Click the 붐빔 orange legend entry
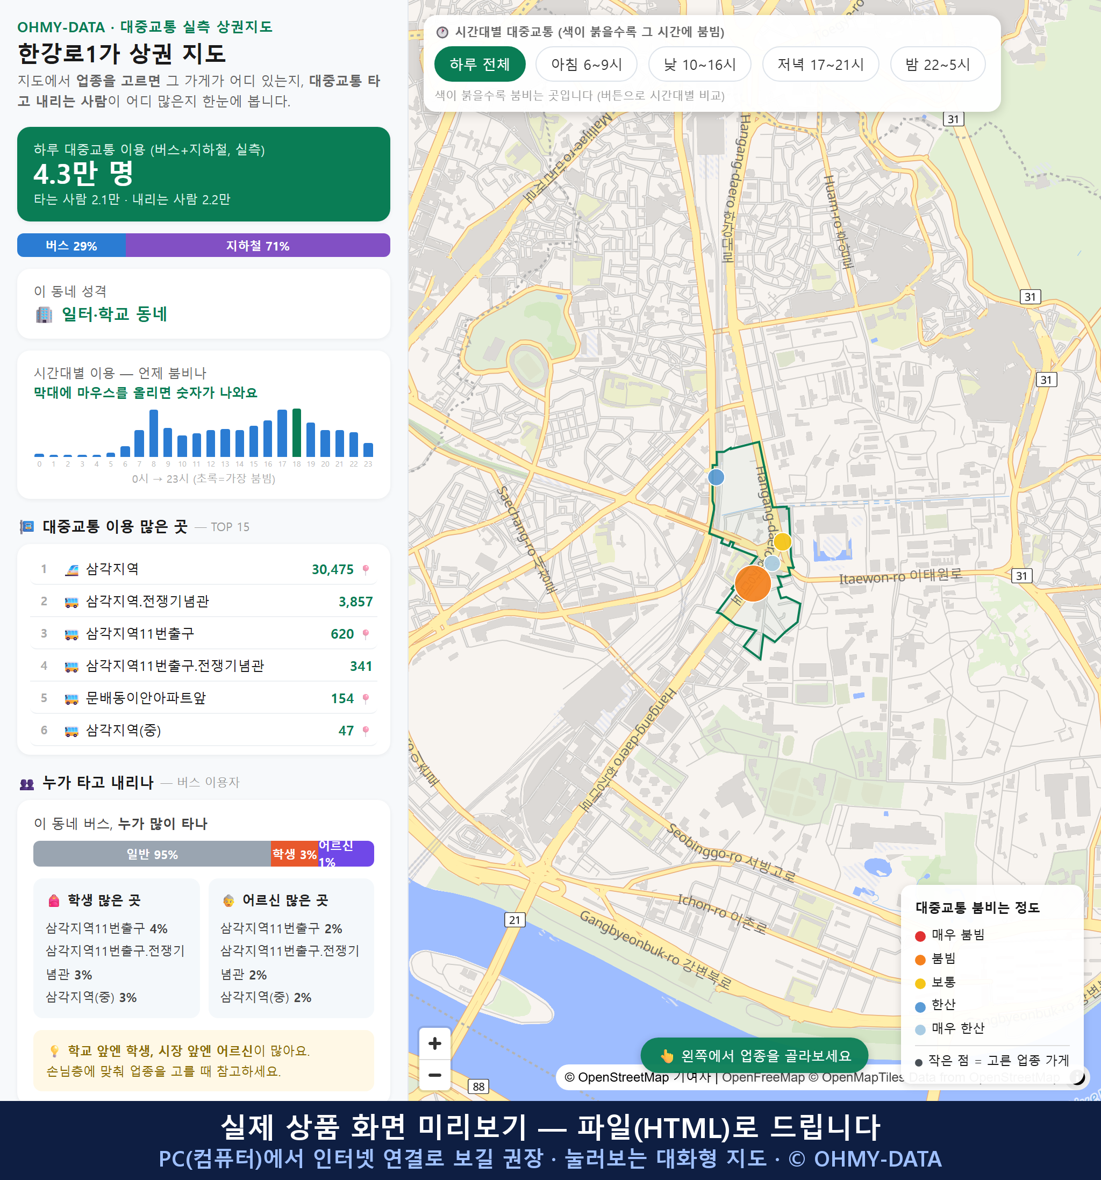Viewport: 1101px width, 1180px height. 935,959
